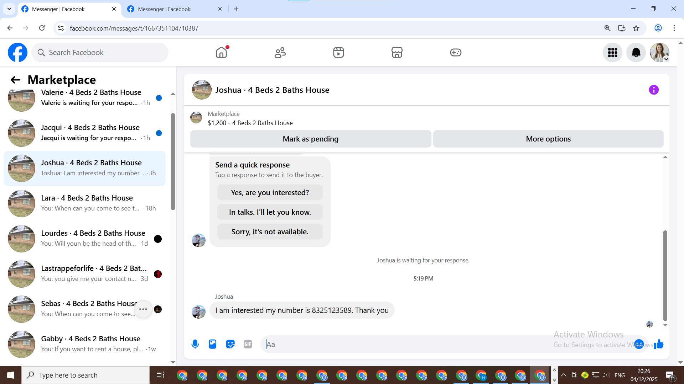Open the Facebook notifications bell
684x384 pixels.
(x=636, y=53)
